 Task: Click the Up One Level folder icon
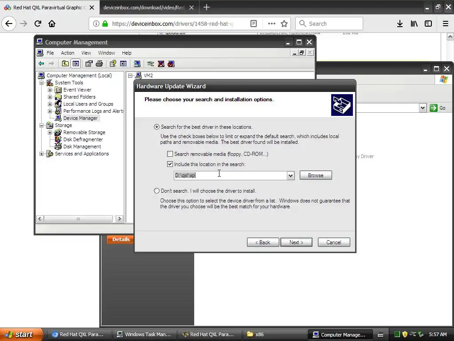(66, 63)
